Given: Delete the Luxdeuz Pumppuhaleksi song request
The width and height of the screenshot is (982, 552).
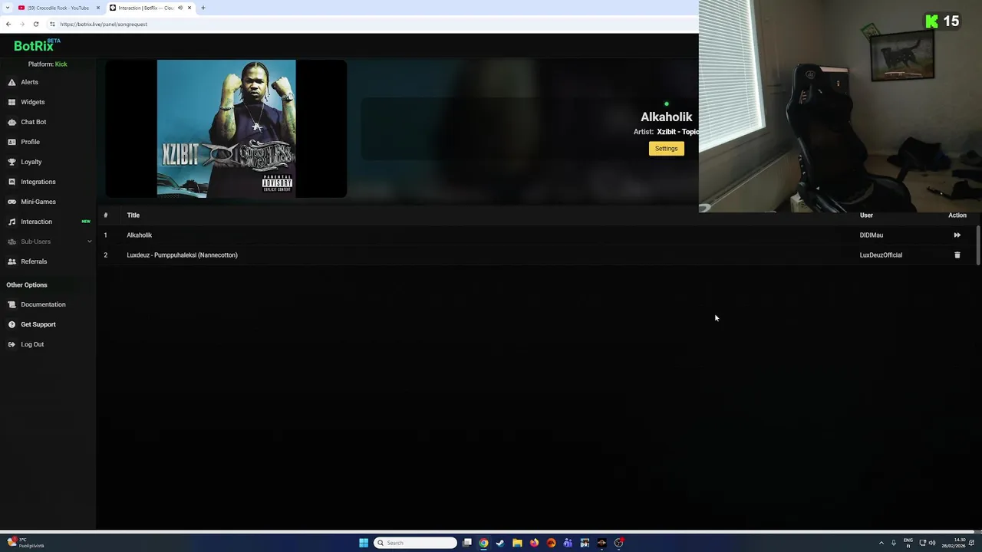Looking at the screenshot, I should coord(957,255).
